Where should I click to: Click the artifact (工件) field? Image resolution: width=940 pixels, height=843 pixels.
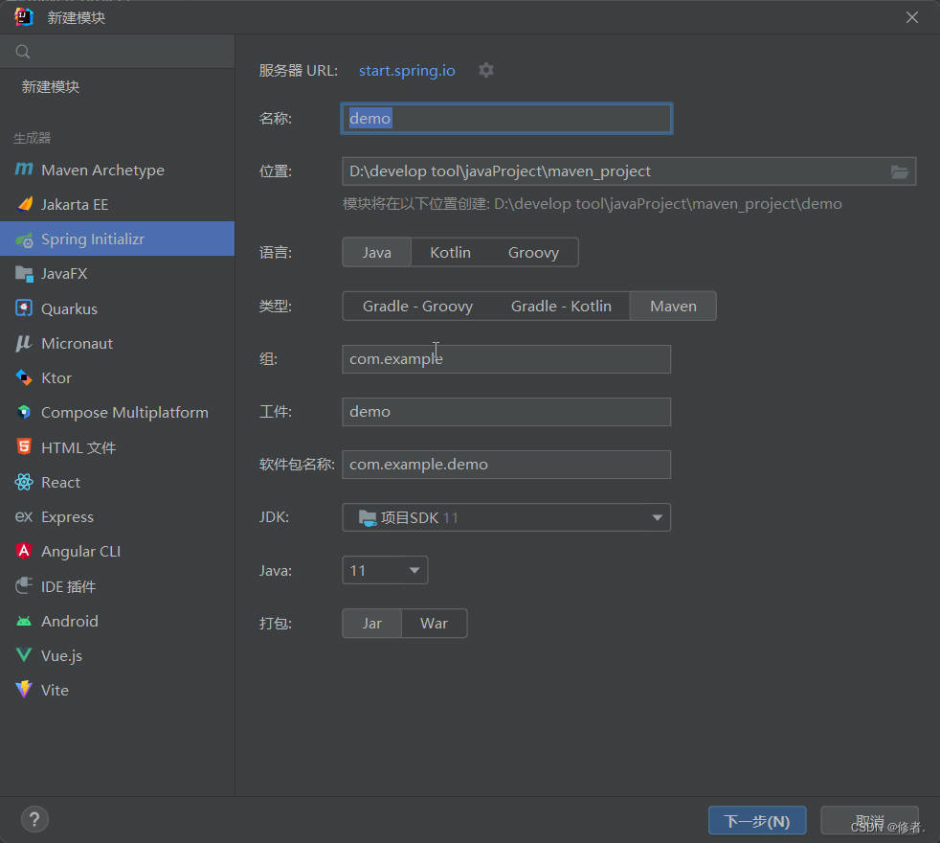[x=506, y=412]
